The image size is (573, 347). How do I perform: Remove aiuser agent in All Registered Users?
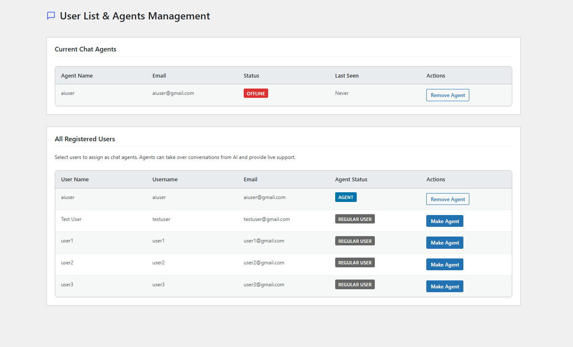[x=447, y=199]
